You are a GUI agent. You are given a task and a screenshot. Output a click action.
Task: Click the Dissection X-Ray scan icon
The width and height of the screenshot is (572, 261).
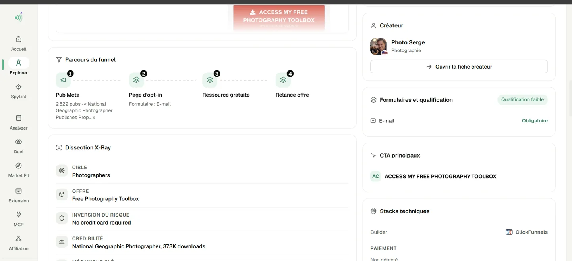59,148
